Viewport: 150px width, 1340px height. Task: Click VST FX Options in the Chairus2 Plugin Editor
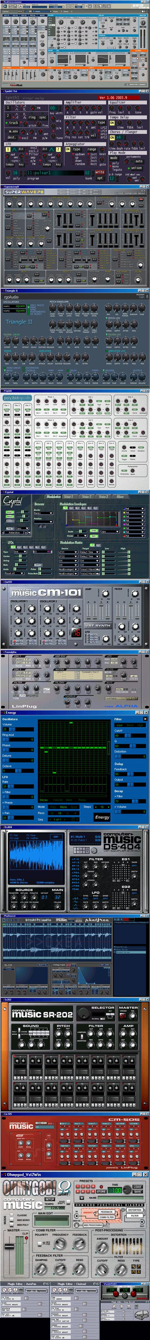pyautogui.click(x=86, y=1291)
